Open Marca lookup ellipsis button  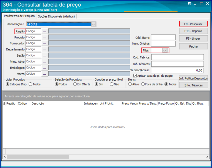tap(44, 74)
